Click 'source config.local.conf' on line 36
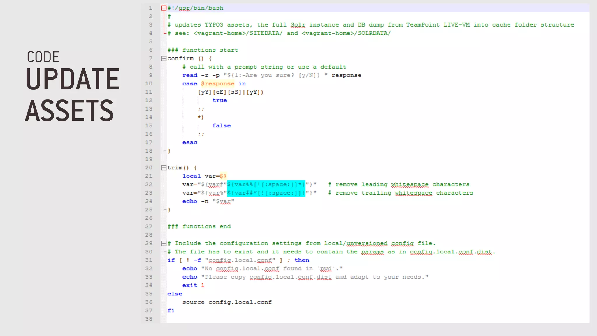The image size is (597, 336). (227, 302)
